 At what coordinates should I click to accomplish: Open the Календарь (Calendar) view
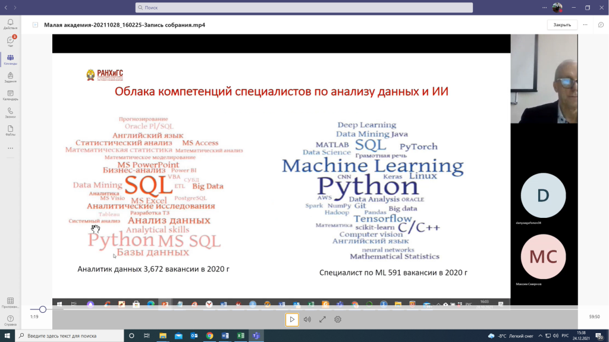pyautogui.click(x=10, y=95)
